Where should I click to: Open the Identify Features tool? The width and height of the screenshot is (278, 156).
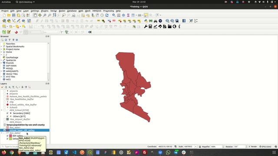point(114,15)
